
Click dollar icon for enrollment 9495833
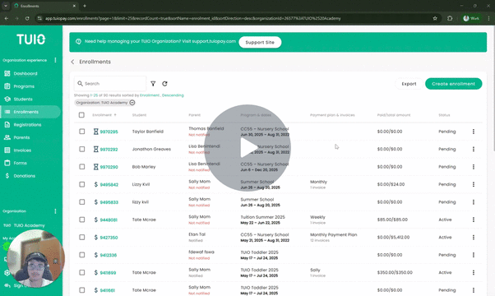[x=95, y=202]
